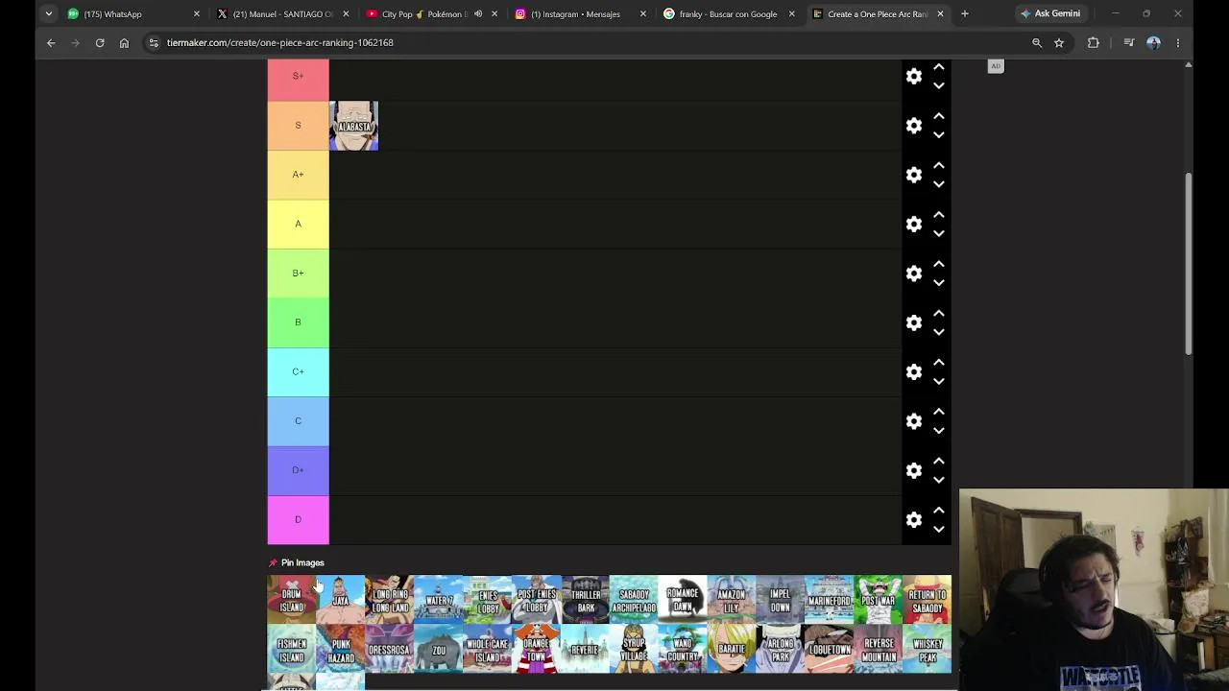
Task: Select the Drum Island arc image
Action: tap(292, 600)
